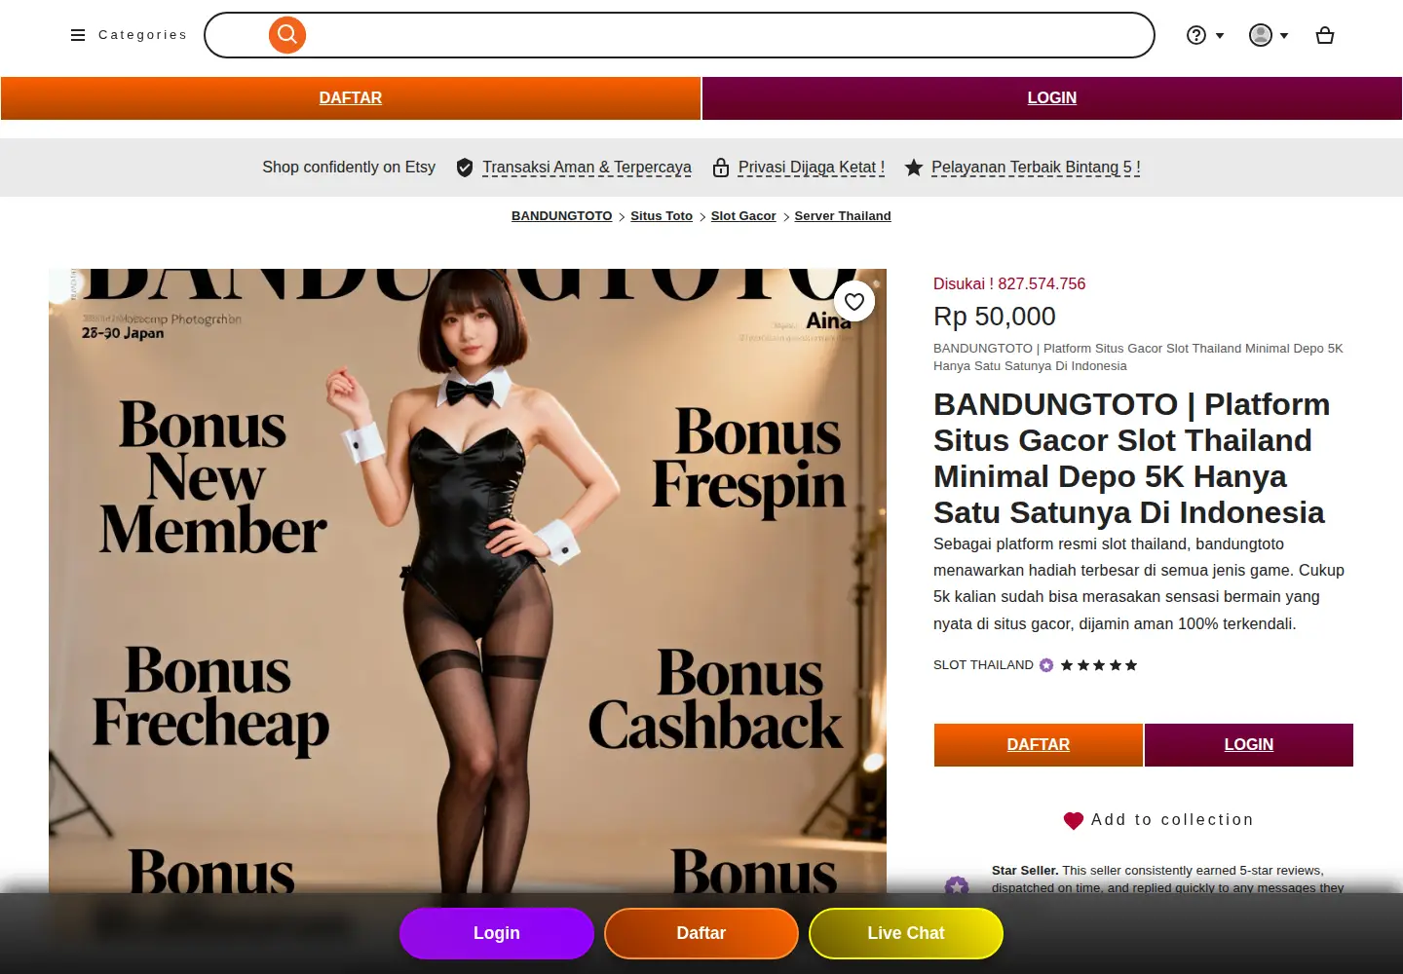The width and height of the screenshot is (1403, 974).
Task: Click LOGIN button in product panel
Action: pyautogui.click(x=1249, y=745)
